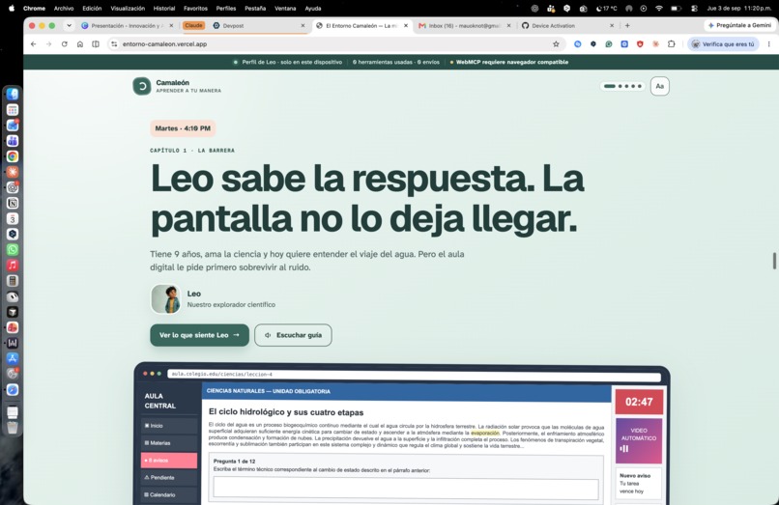
Task: Open a new tab with plus button
Action: point(627,25)
